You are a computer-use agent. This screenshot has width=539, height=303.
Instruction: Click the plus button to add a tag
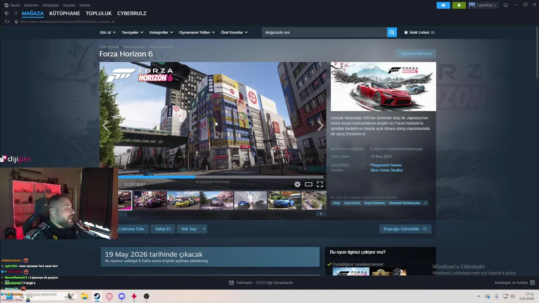click(425, 203)
